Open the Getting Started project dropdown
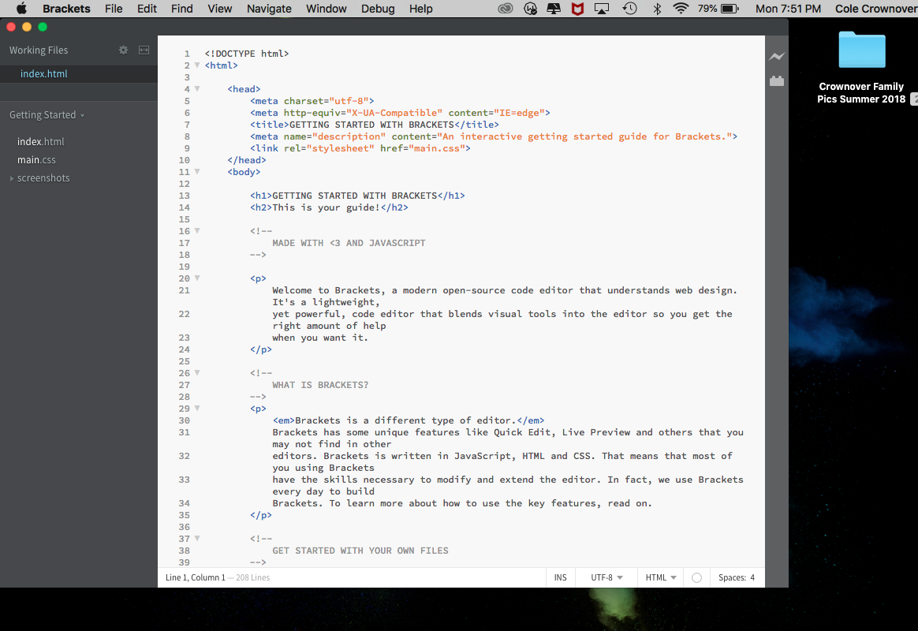The image size is (918, 631). point(47,114)
